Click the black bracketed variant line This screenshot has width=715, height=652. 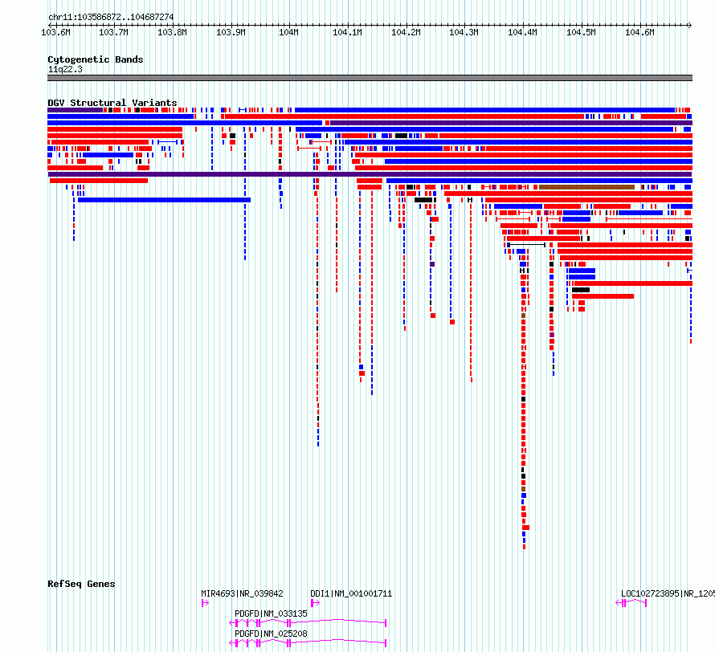coord(528,245)
